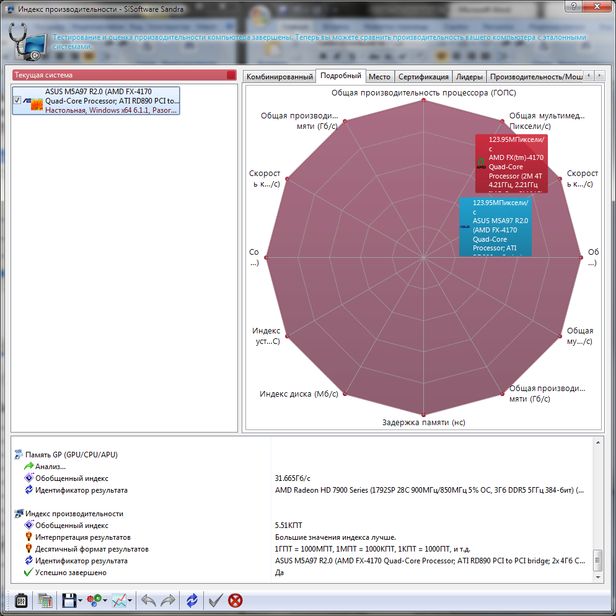The width and height of the screenshot is (616, 616).
Task: Open the Производительность/Мощ tab
Action: [x=536, y=77]
